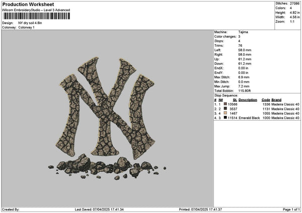This screenshot has height=213, width=302.
Task: Click the stitch count 3537
Action: click(234, 109)
